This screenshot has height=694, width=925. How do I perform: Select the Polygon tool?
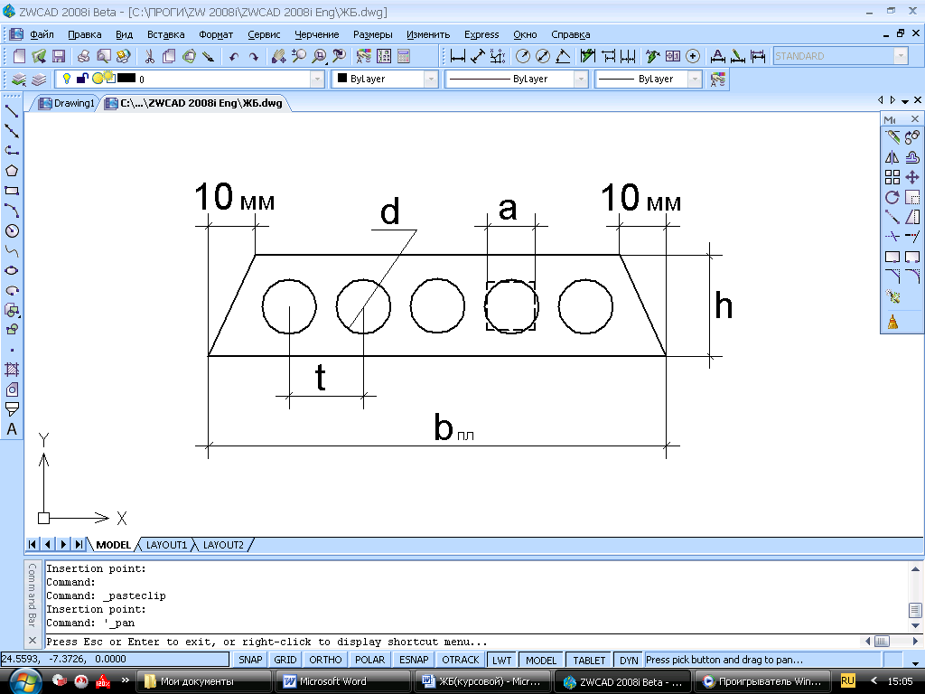point(11,171)
